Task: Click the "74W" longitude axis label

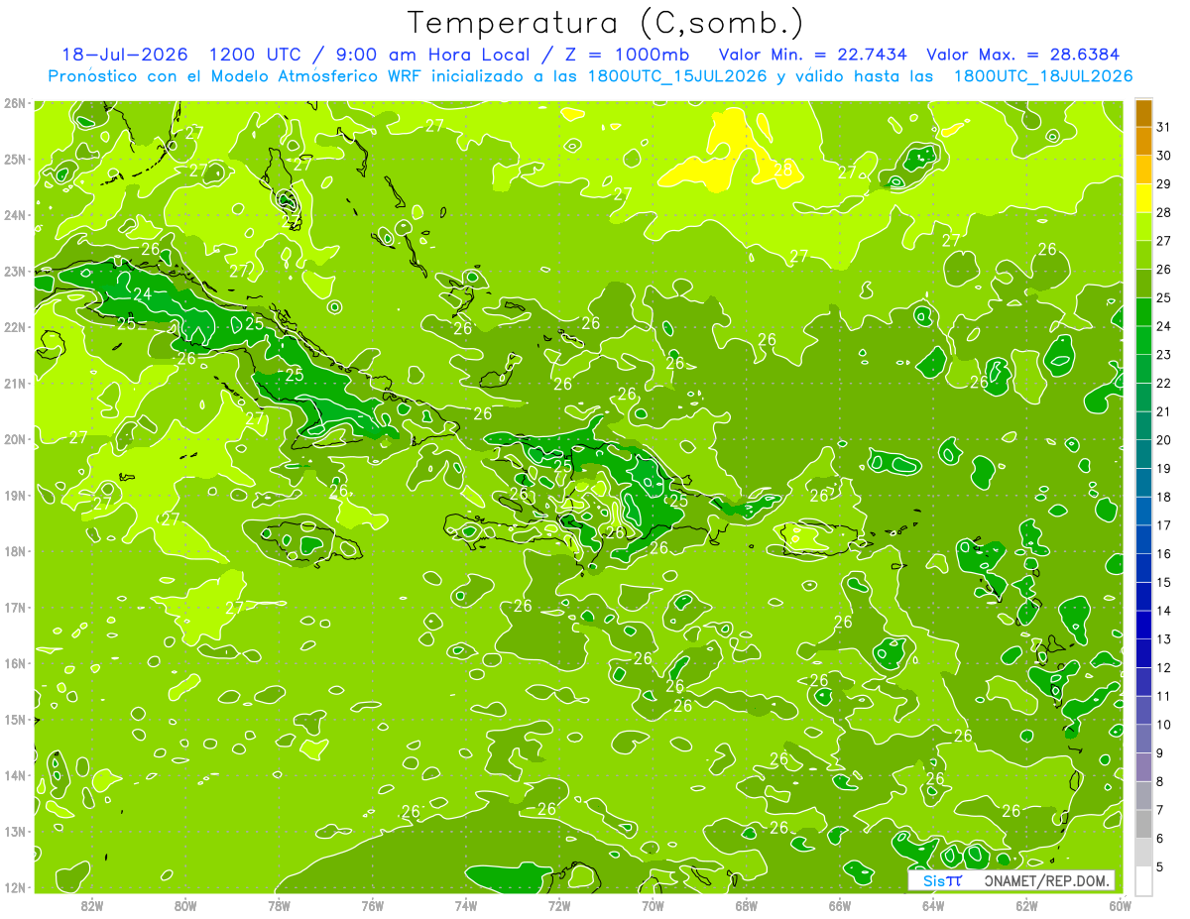Action: coord(466,905)
